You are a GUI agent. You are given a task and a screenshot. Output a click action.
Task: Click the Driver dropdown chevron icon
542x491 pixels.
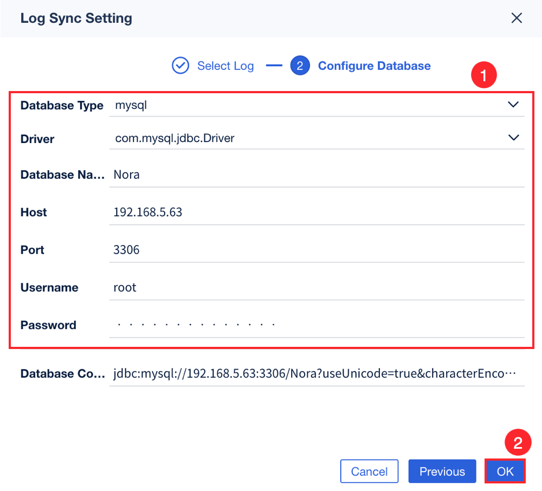coord(513,138)
